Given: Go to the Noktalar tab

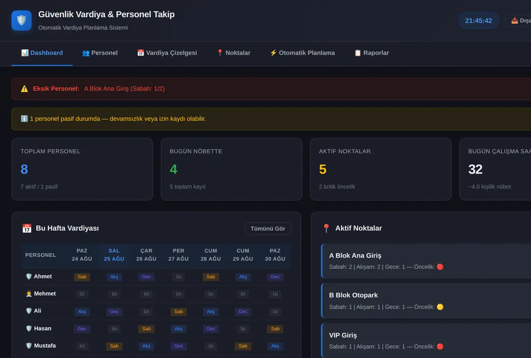Looking at the screenshot, I should pos(233,53).
